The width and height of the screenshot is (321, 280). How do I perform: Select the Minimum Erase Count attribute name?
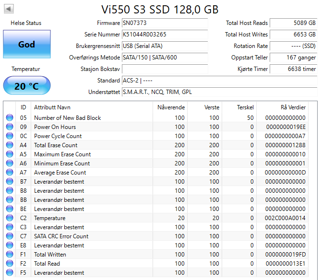[62, 163]
